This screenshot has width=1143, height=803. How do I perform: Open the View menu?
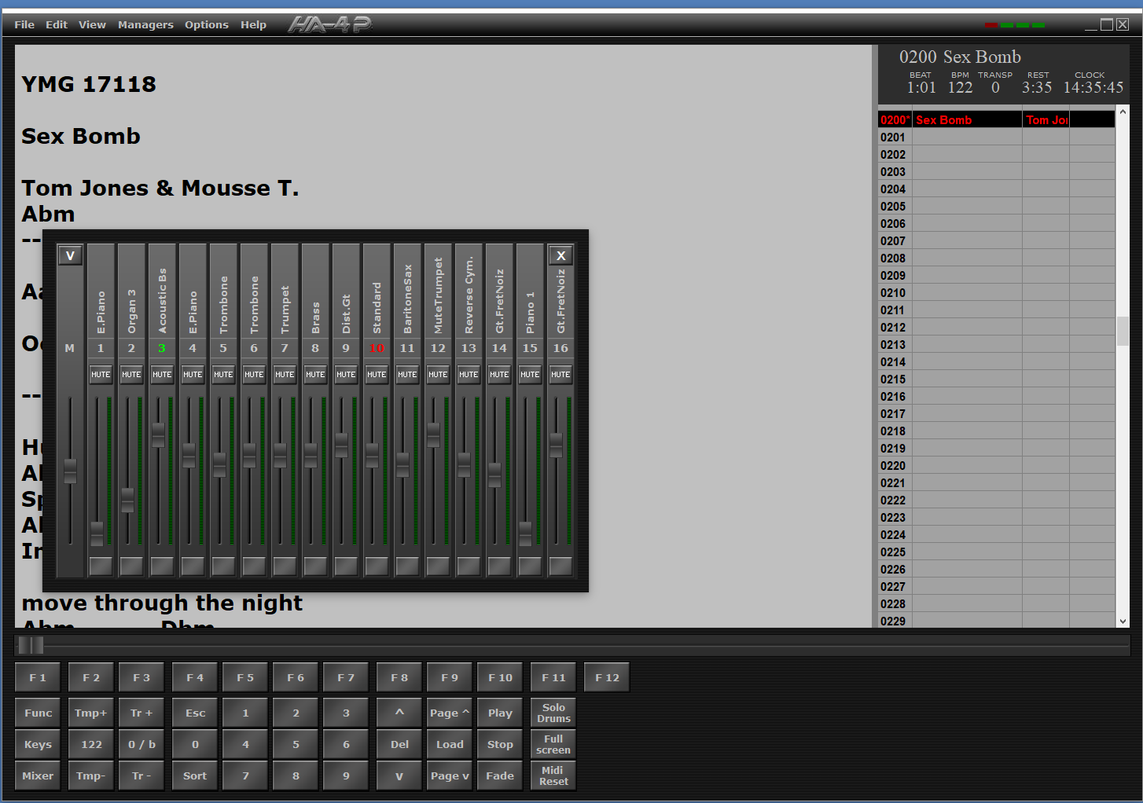tap(92, 24)
